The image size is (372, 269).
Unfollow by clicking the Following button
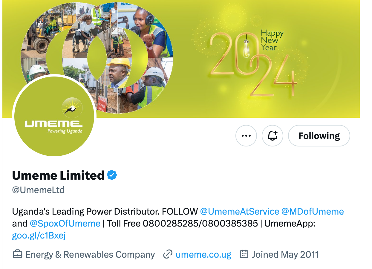[319, 136]
